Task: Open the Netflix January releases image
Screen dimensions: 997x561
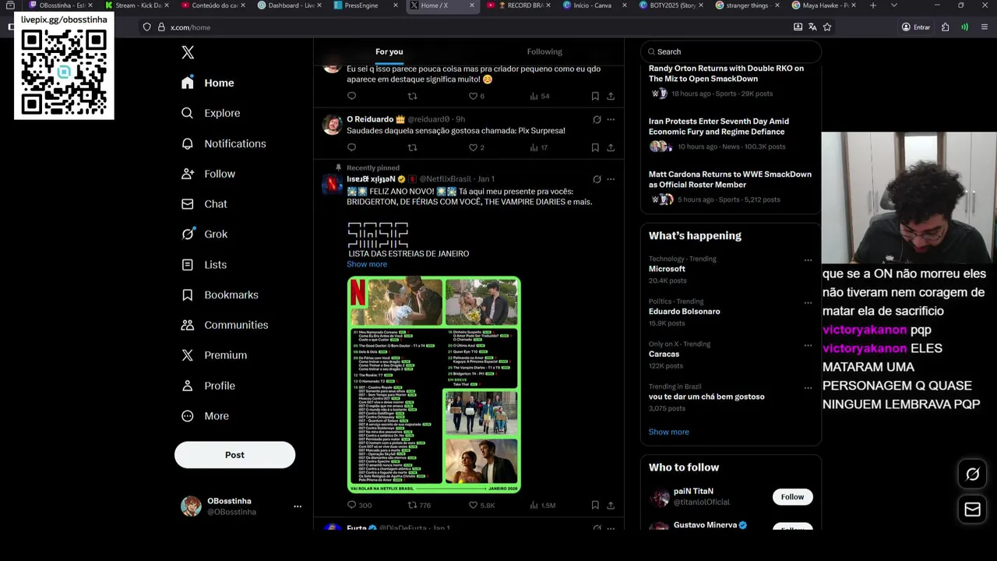Action: point(434,385)
